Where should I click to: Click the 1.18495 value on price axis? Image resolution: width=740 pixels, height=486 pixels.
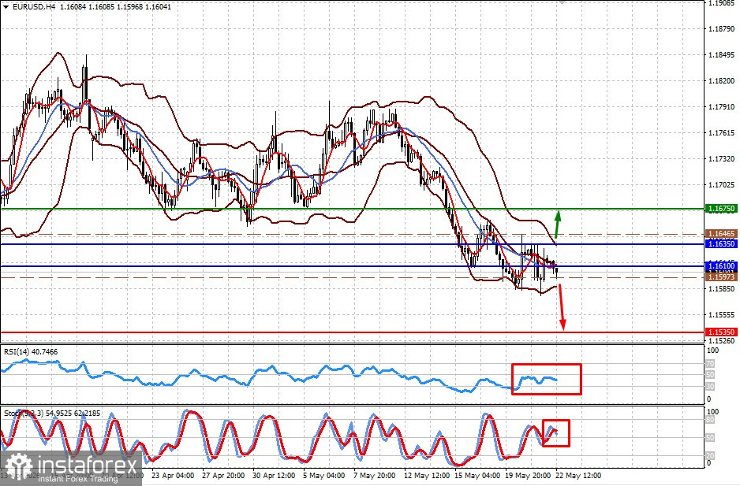(x=722, y=55)
